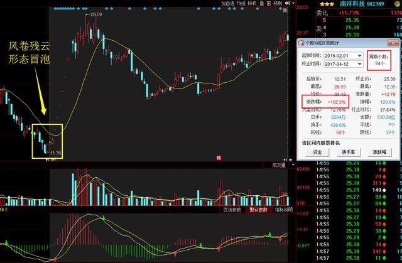Click the 加自选 add-to-watchlist button

[x=227, y=3]
